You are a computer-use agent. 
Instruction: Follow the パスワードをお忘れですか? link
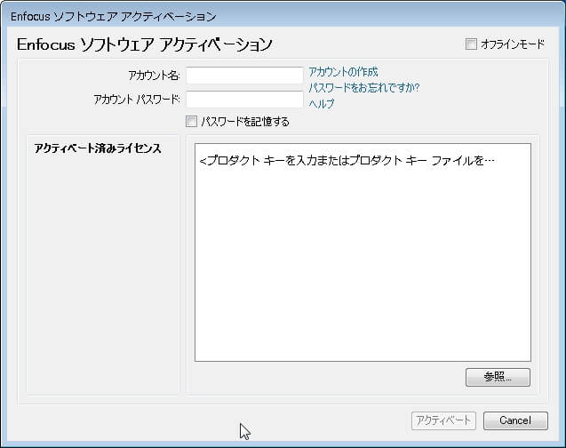(x=364, y=88)
